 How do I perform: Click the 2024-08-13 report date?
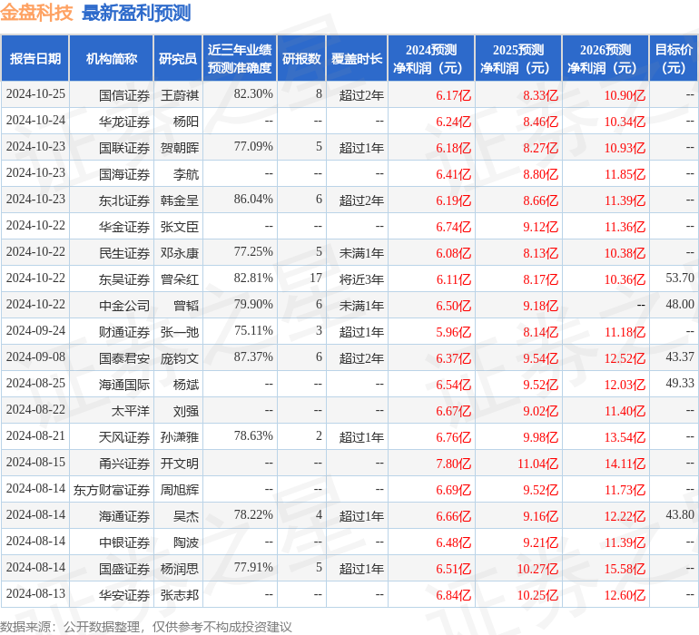[35, 593]
